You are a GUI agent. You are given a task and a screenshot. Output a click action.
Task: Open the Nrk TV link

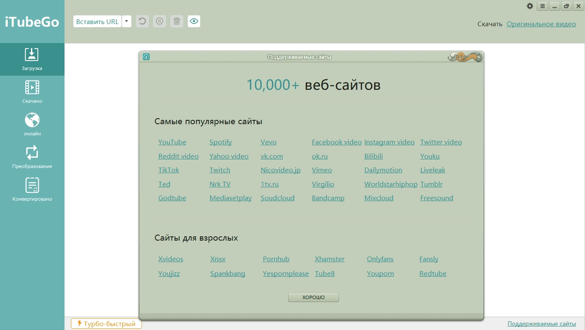pos(220,184)
